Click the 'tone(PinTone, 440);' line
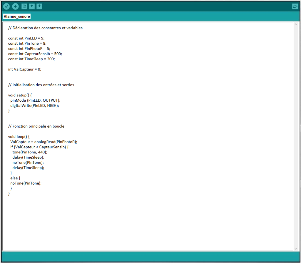Screen dimensions: 301x263 [x=30, y=152]
